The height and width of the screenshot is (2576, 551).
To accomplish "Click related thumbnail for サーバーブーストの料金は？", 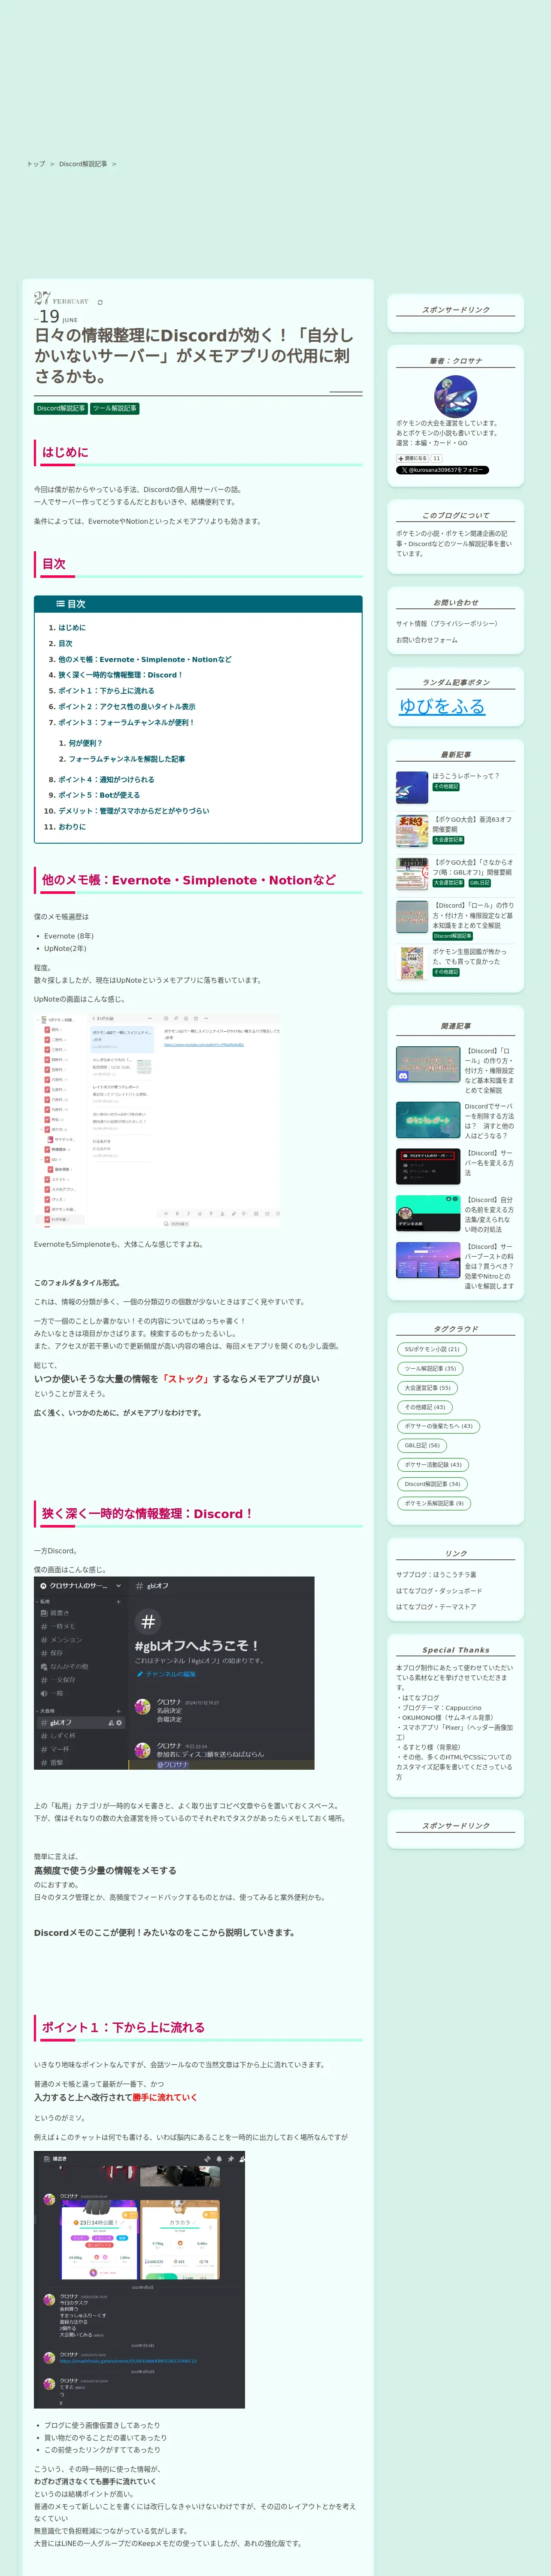I will (428, 1260).
